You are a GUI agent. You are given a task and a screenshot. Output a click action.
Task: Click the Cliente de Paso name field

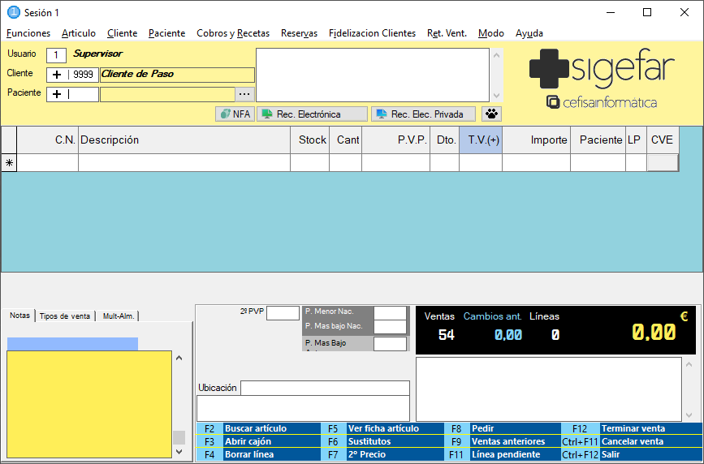[x=177, y=75]
